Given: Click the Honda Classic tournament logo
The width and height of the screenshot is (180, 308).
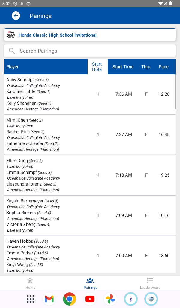Looking at the screenshot, I should click(11, 35).
